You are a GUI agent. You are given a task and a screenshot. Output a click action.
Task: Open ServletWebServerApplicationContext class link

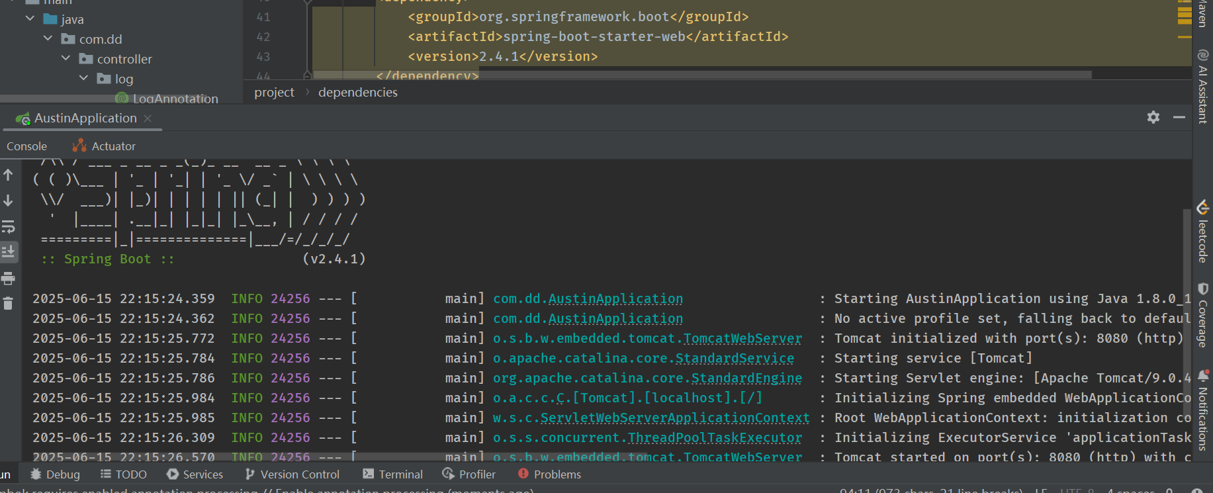(x=675, y=418)
